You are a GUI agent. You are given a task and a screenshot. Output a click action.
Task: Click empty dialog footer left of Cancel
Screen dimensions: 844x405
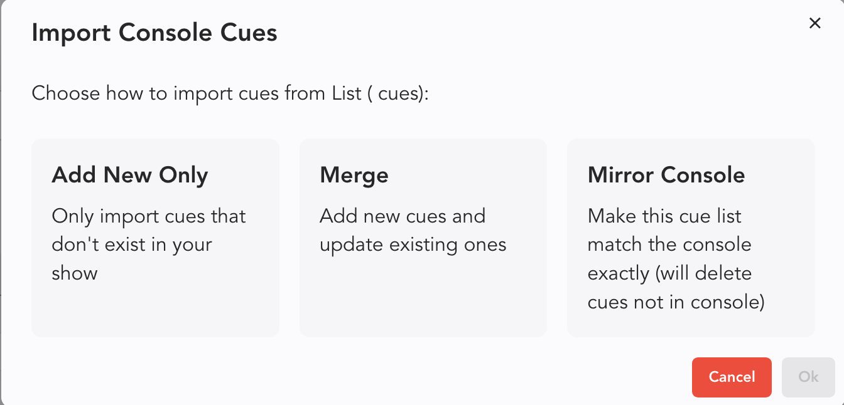377,377
